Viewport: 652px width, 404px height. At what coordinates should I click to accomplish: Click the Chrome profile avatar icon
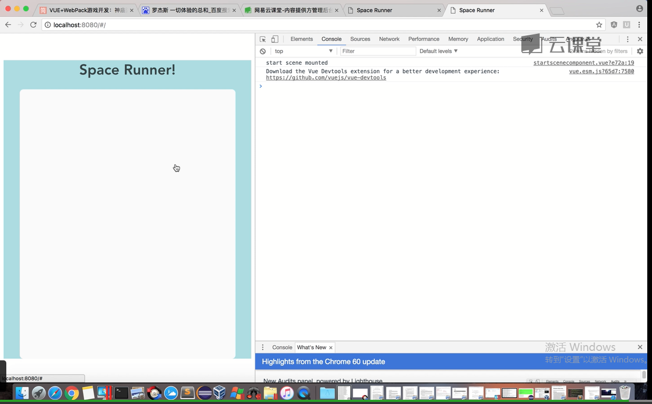pos(639,9)
